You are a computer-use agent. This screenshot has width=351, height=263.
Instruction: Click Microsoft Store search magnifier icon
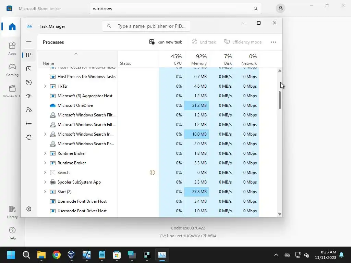pyautogui.click(x=255, y=9)
